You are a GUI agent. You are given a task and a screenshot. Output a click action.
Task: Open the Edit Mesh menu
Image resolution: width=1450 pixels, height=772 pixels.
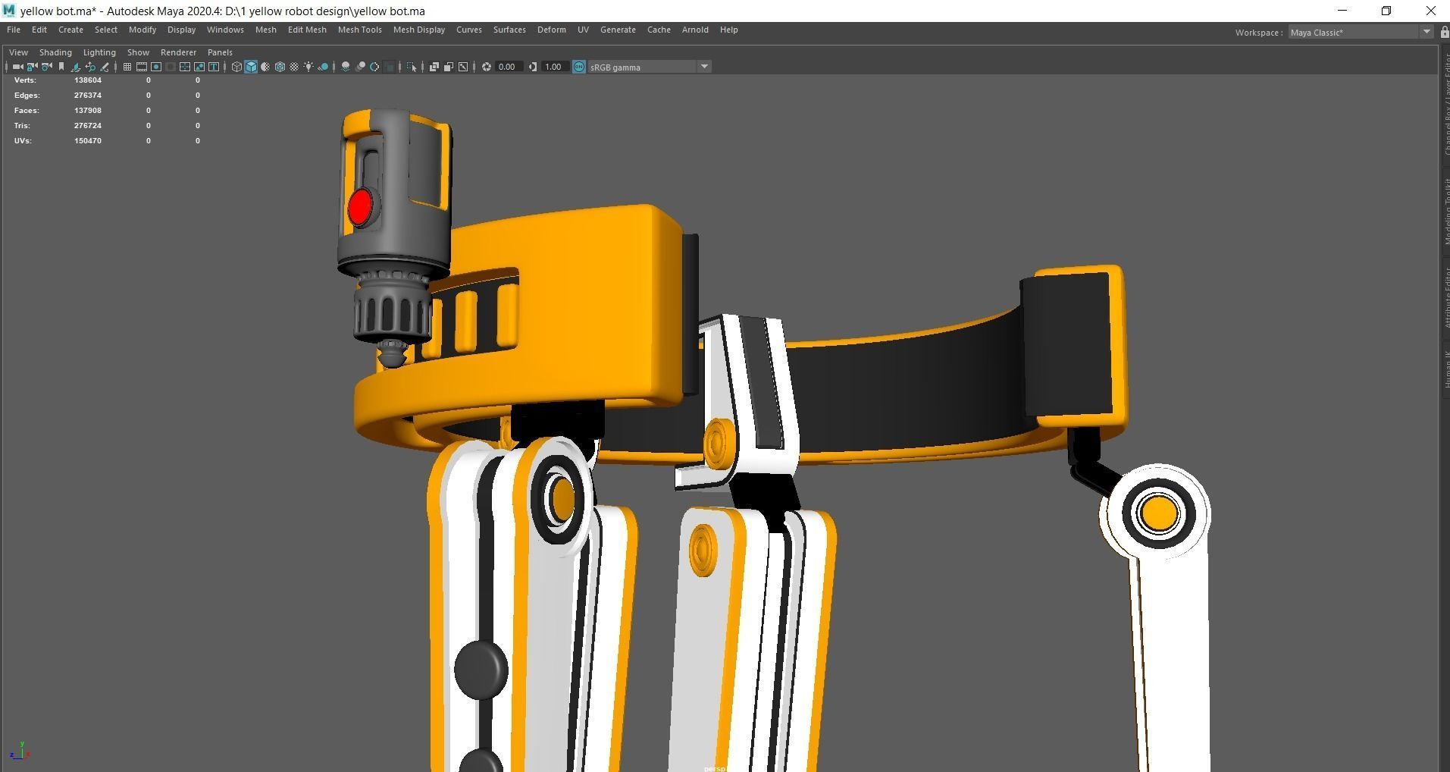[307, 30]
